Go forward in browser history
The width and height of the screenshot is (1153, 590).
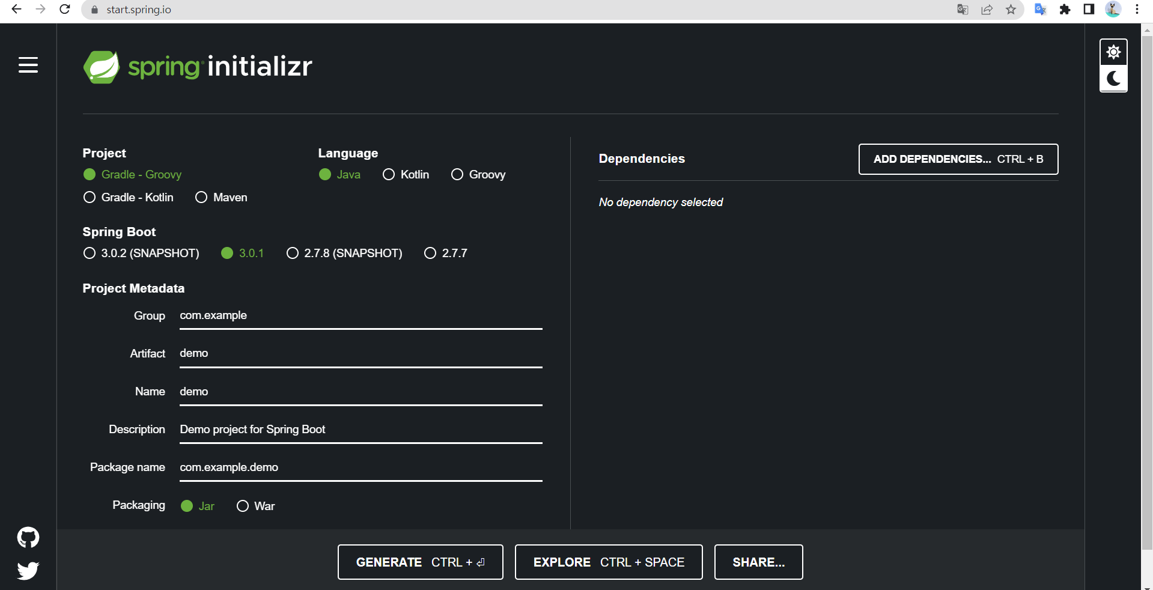(x=40, y=10)
